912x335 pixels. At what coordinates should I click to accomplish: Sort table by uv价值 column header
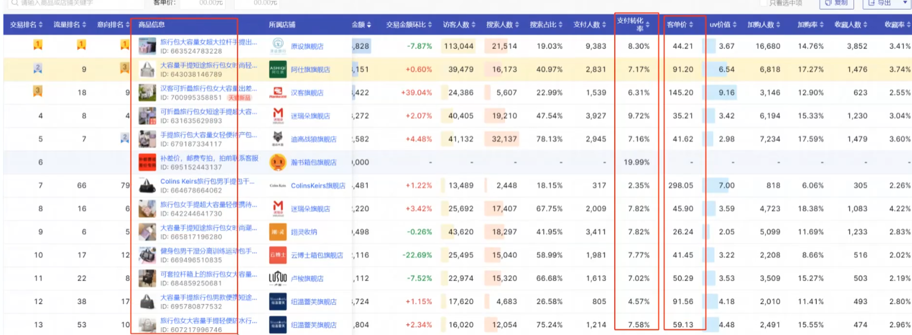point(722,25)
